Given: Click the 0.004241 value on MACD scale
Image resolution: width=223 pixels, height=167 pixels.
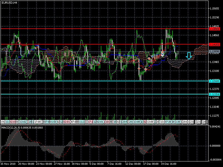Looking at the screenshot, I should [x=216, y=127].
